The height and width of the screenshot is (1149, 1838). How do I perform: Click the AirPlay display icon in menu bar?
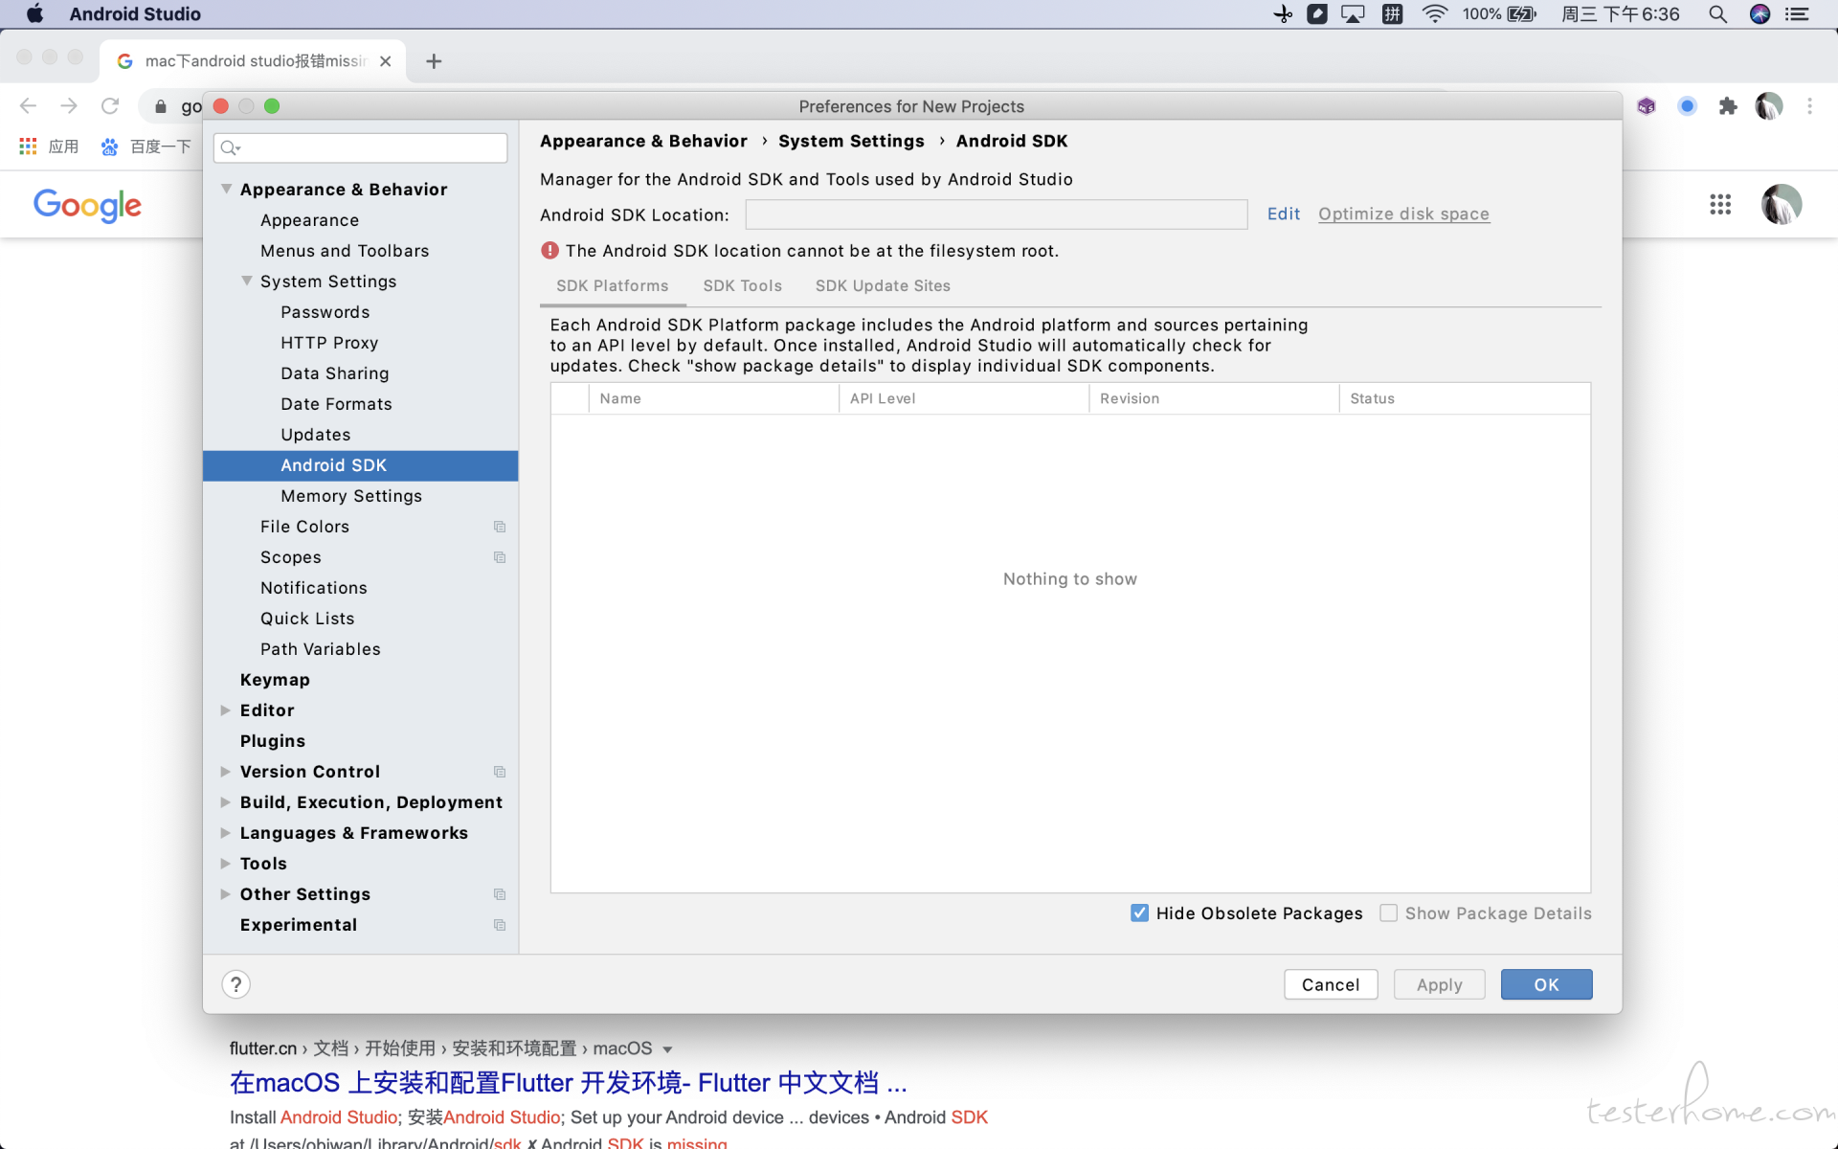[x=1353, y=13]
